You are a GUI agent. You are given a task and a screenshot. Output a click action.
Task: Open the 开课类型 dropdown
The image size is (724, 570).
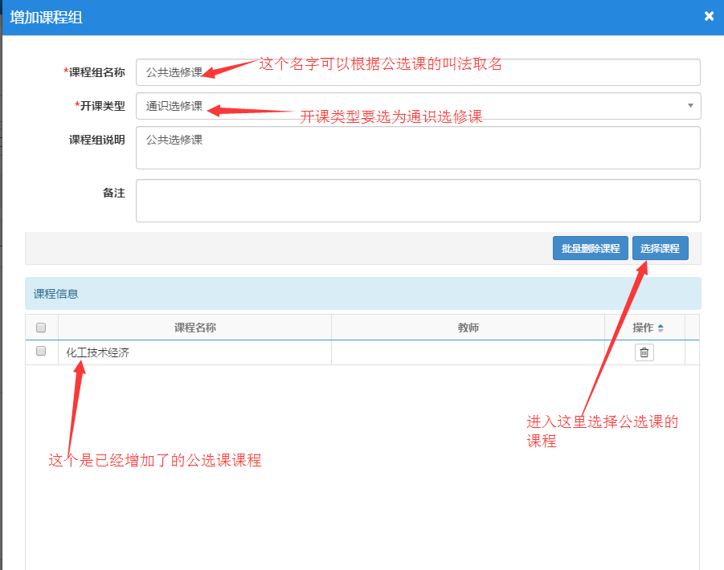coord(418,106)
